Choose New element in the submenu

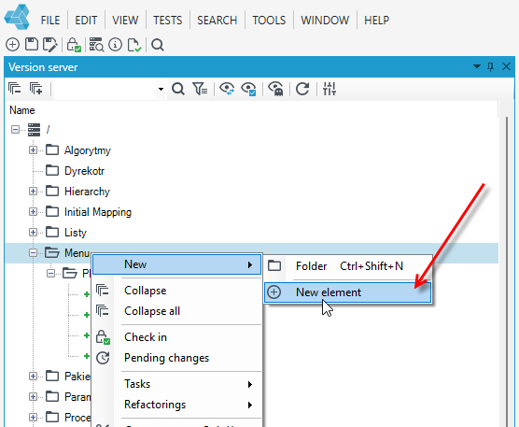coord(348,292)
